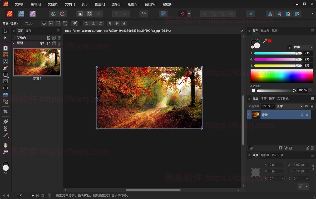Select the Artistic Text tool
Screen dimensions: 316x199
tap(5, 61)
